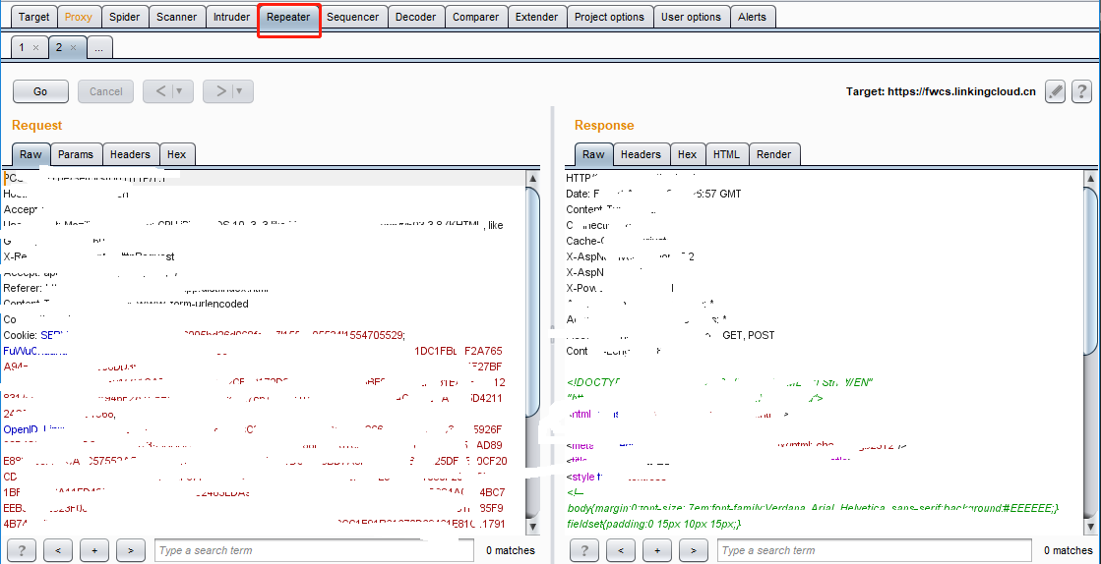1101x564 pixels.
Task: Open the Decoder tab
Action: (415, 17)
